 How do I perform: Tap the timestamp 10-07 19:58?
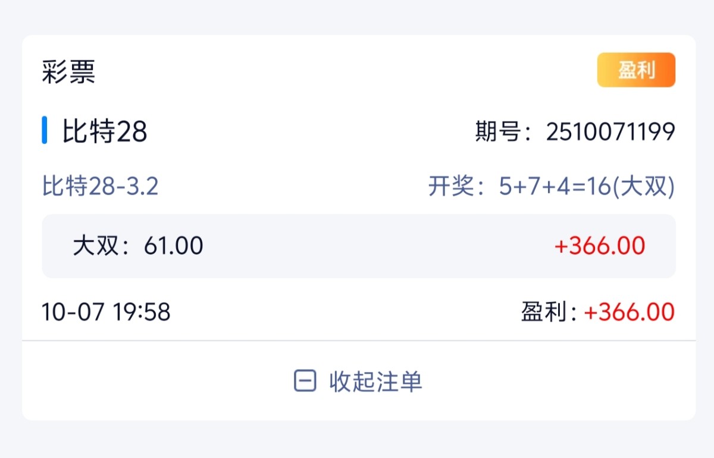[x=106, y=312]
